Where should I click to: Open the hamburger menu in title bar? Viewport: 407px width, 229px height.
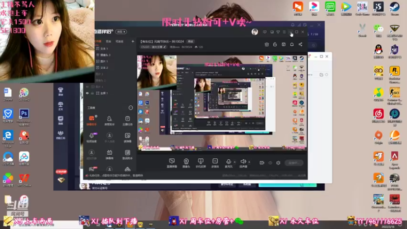pyautogui.click(x=284, y=32)
